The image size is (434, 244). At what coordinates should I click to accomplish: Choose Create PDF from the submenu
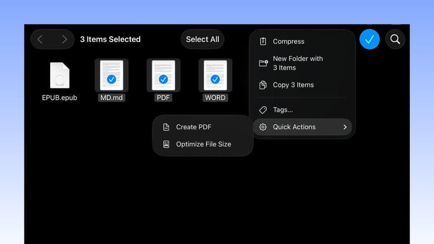pyautogui.click(x=194, y=127)
